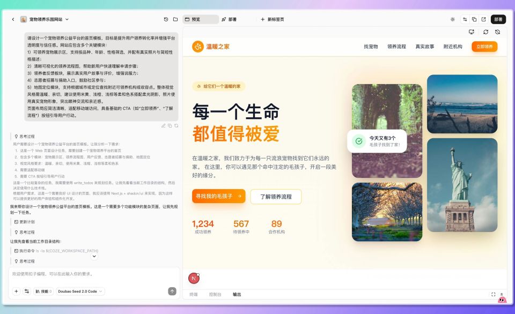Click the project files folder icon
515x314 pixels.
[175, 18]
